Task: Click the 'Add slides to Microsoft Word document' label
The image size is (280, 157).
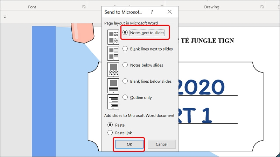Action: [x=139, y=115]
